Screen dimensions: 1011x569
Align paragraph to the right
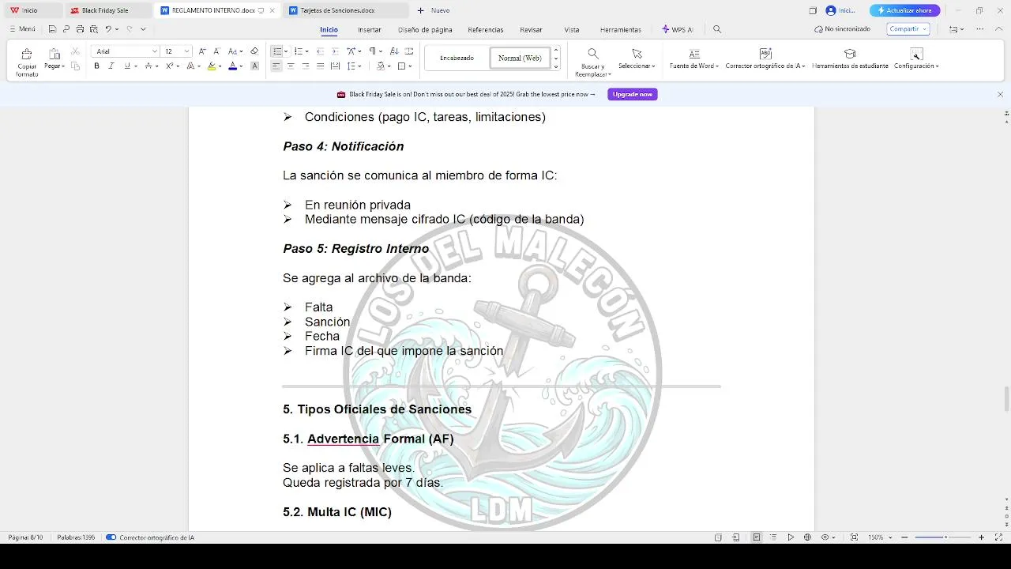305,66
